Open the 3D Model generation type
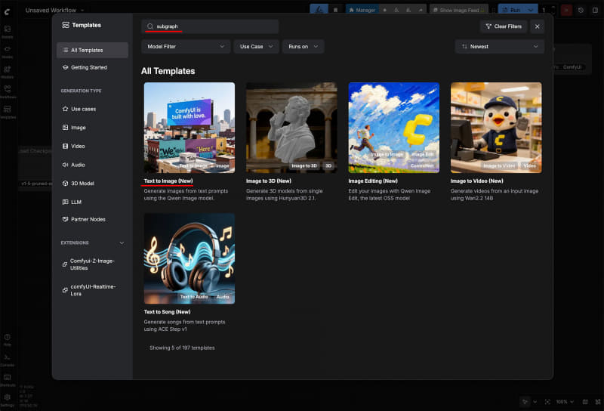Image resolution: width=604 pixels, height=411 pixels. point(92,183)
